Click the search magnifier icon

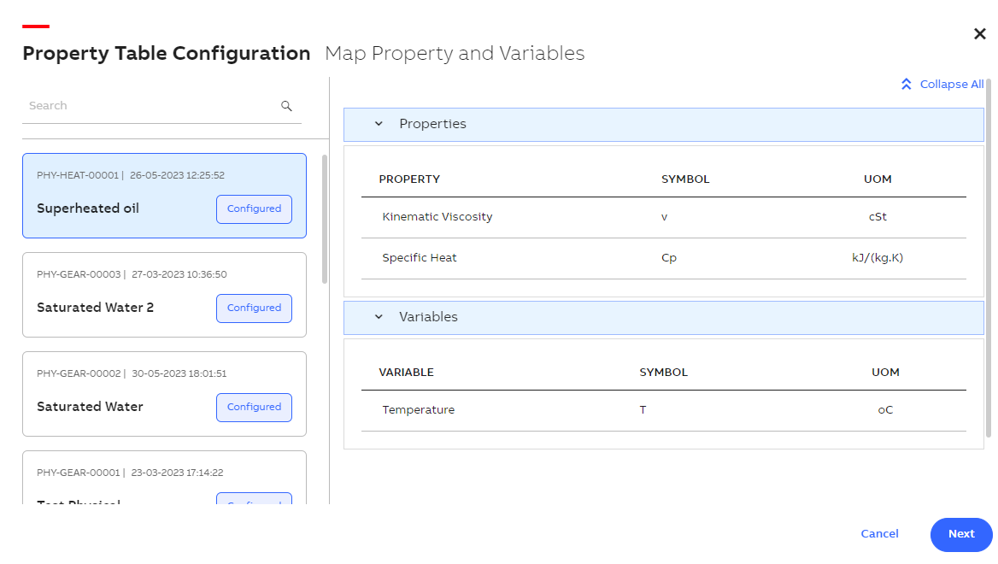[x=286, y=106]
